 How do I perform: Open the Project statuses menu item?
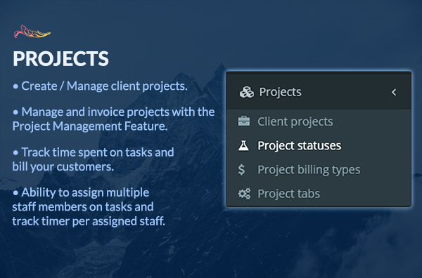pos(319,145)
